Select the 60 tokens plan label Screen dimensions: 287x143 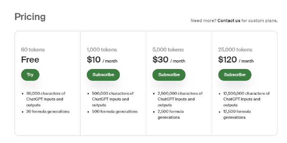(33, 50)
